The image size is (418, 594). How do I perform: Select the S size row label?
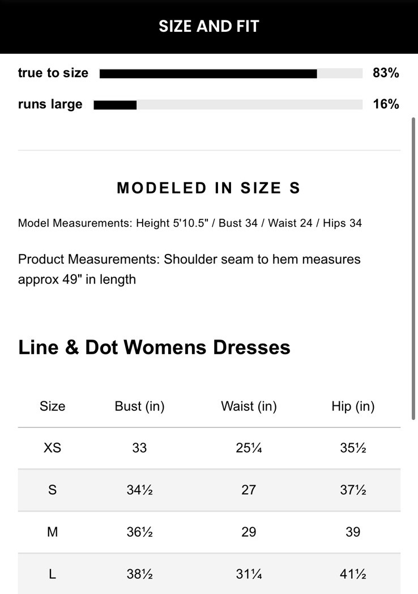(x=52, y=490)
